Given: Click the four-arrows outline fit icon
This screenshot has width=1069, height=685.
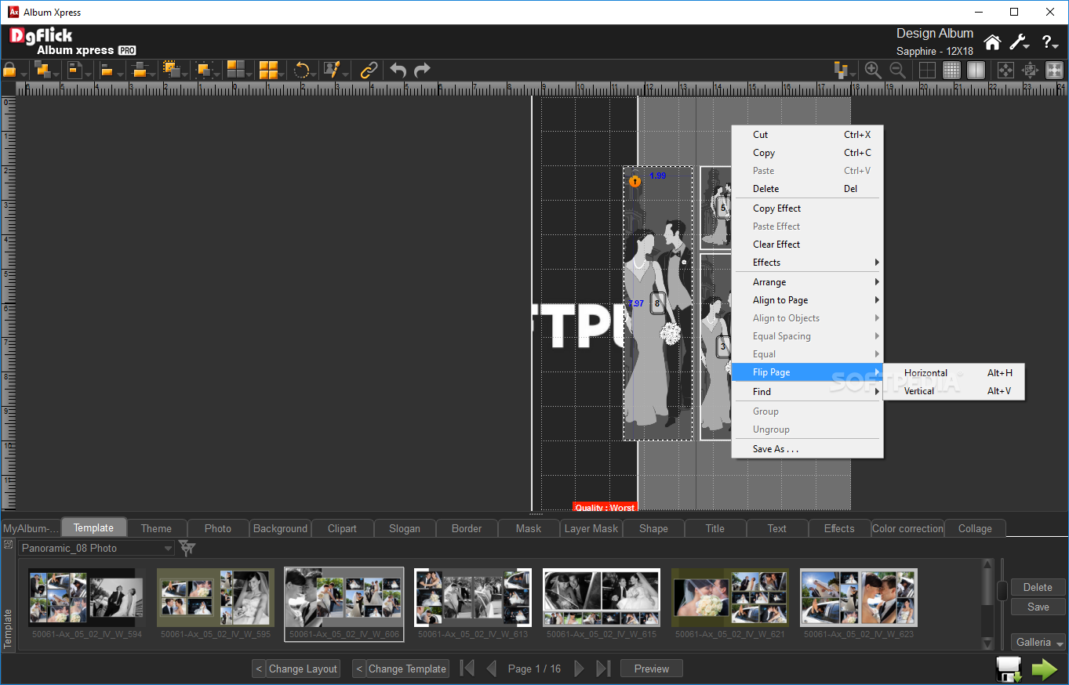Looking at the screenshot, I should tap(1005, 71).
